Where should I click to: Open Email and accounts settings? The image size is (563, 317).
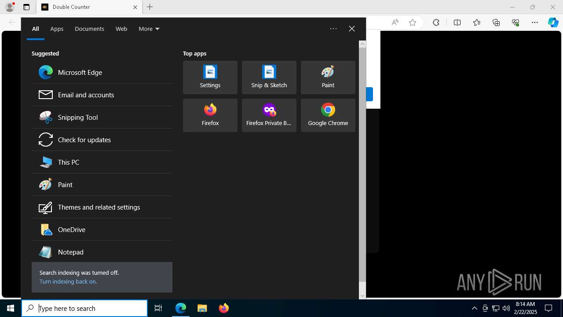(102, 95)
